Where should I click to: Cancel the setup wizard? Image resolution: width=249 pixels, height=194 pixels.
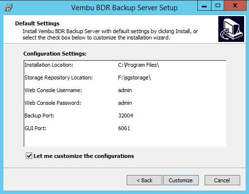pyautogui.click(x=222, y=180)
